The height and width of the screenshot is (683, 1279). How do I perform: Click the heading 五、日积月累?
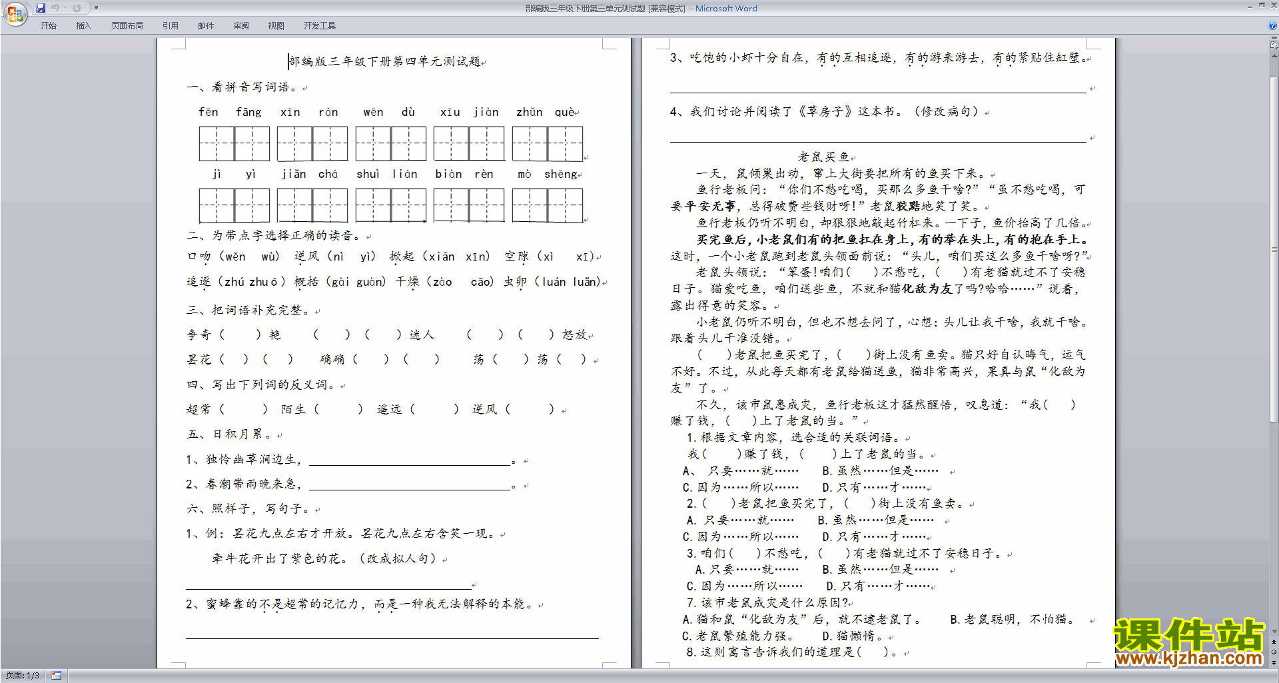pos(232,434)
